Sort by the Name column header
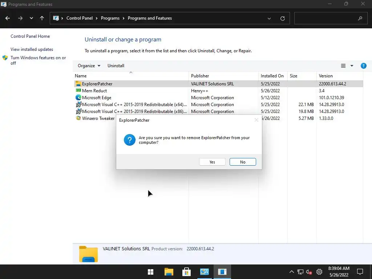The width and height of the screenshot is (372, 279). point(131,76)
